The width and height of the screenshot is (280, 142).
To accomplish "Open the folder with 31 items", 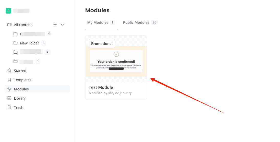I will (32, 52).
